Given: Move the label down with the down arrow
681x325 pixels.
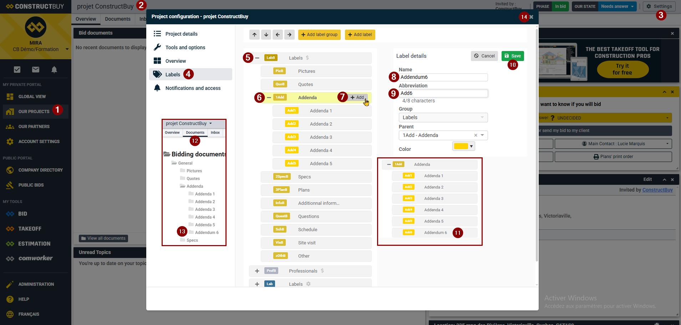Looking at the screenshot, I should [x=266, y=35].
